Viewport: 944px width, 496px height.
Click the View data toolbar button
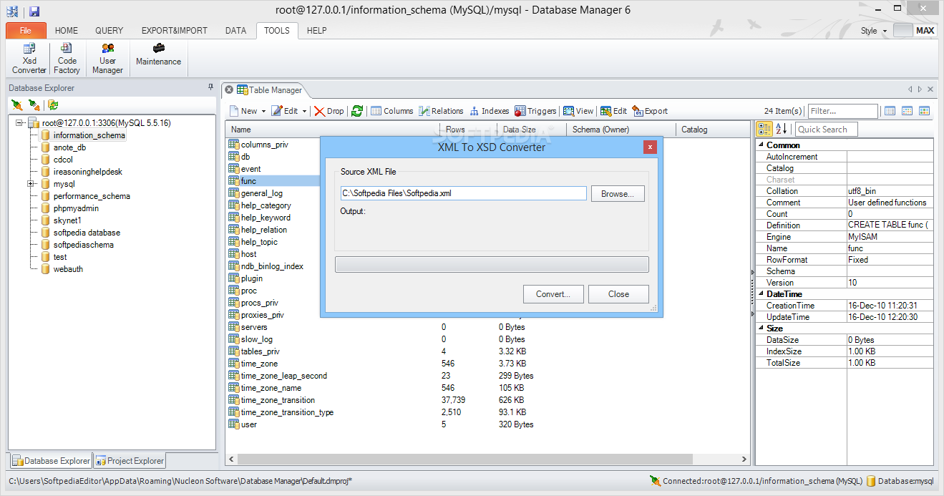coord(578,111)
